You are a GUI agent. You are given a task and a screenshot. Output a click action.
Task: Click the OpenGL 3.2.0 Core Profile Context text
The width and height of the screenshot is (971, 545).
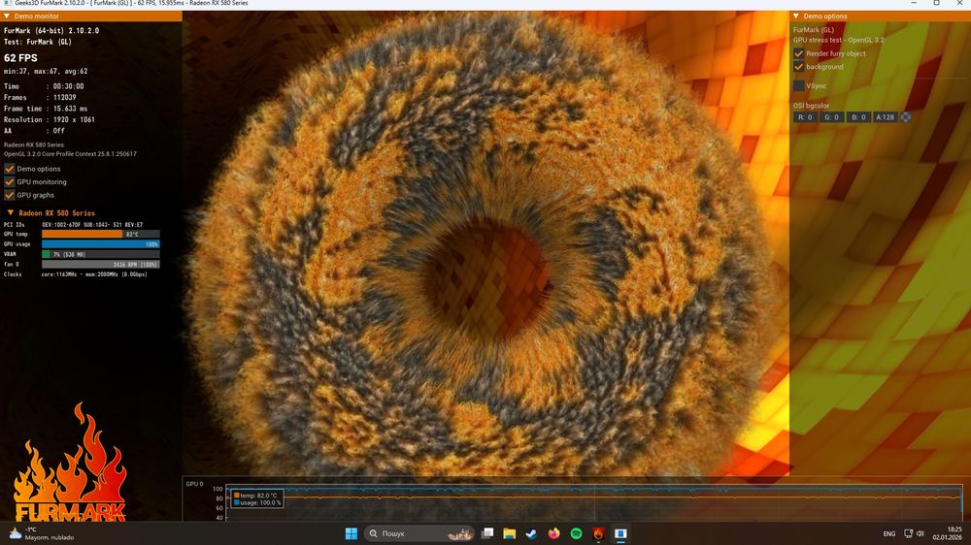pos(70,154)
